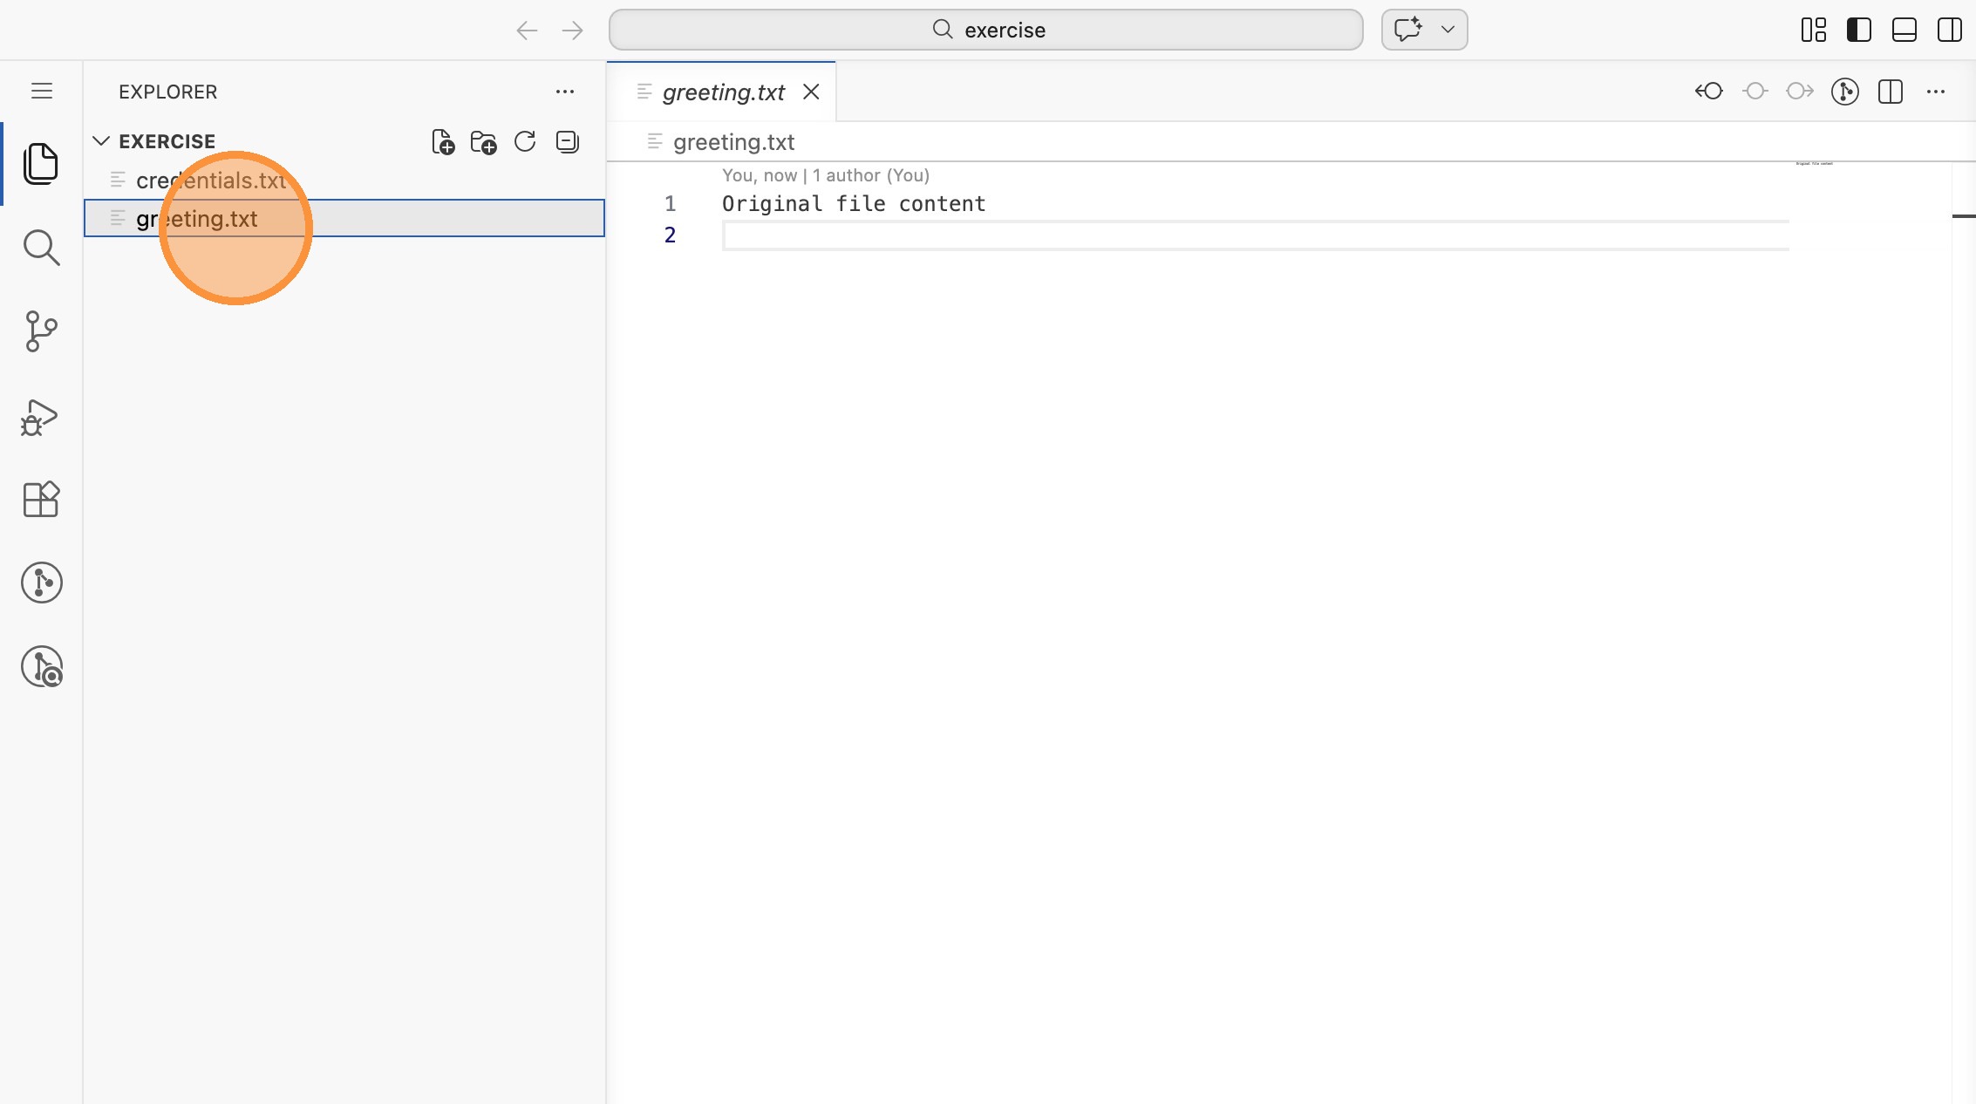Viewport: 1976px width, 1104px height.
Task: Open the hamburger application menu
Action: [x=42, y=92]
